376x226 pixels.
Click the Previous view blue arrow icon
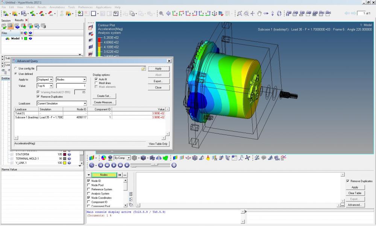tap(168, 13)
